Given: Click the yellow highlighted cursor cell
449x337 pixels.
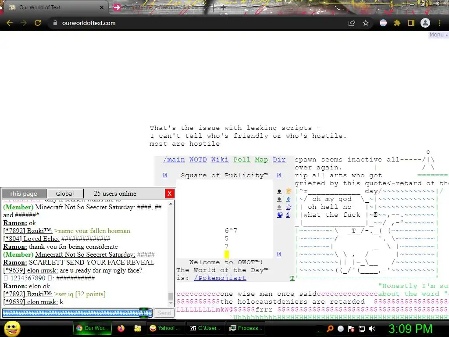Looking at the screenshot, I should click(227, 254).
